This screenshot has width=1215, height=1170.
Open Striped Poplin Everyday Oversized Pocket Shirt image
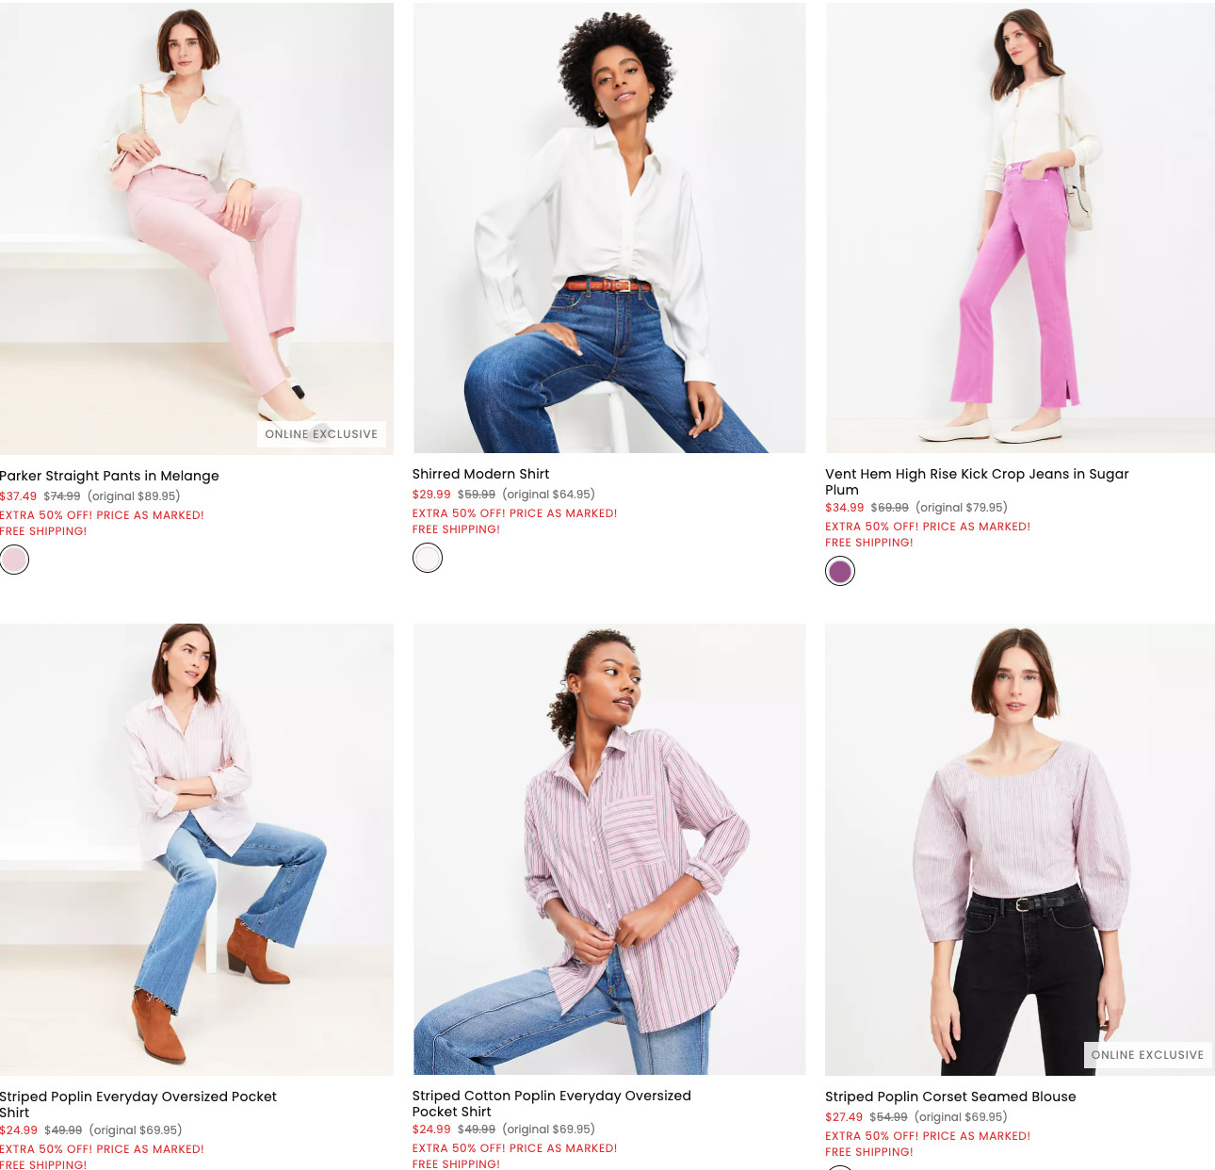197,849
